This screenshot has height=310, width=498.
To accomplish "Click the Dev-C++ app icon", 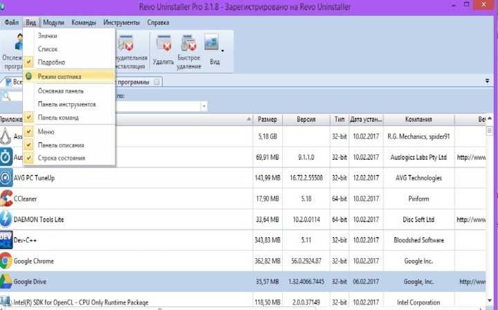I will [6, 240].
